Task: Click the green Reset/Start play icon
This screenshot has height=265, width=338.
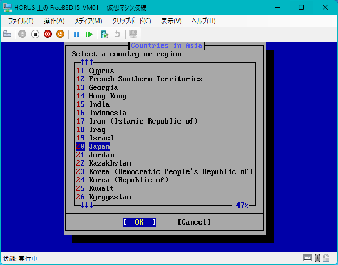Action: tap(89, 34)
